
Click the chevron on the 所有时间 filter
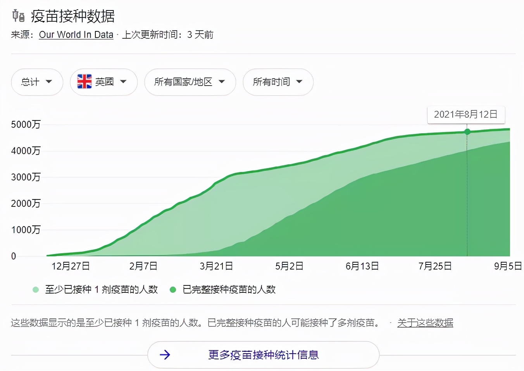pos(299,82)
